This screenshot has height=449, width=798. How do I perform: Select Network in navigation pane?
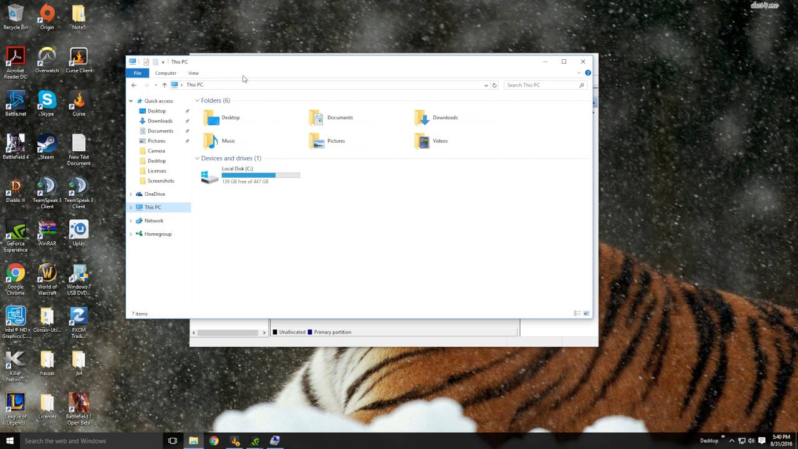coord(153,221)
